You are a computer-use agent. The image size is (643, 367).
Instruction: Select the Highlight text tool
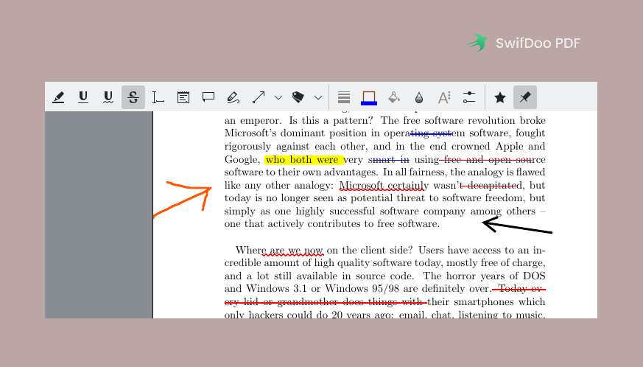tap(58, 97)
